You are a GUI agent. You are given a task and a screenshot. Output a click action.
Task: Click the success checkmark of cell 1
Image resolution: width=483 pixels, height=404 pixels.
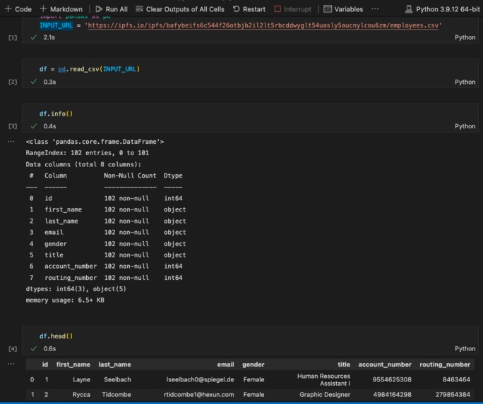click(34, 37)
